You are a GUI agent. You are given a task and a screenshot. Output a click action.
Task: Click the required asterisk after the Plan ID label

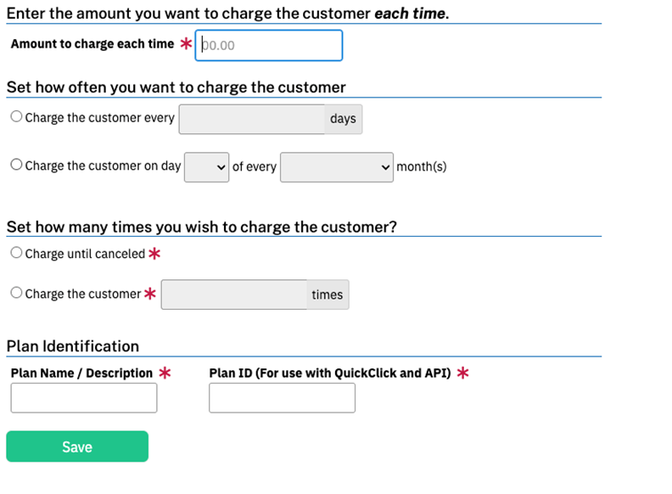pos(462,373)
